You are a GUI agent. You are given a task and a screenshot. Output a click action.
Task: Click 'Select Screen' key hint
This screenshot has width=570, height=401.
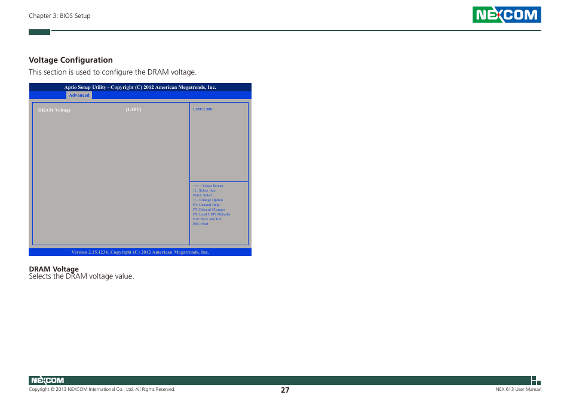[x=208, y=186]
